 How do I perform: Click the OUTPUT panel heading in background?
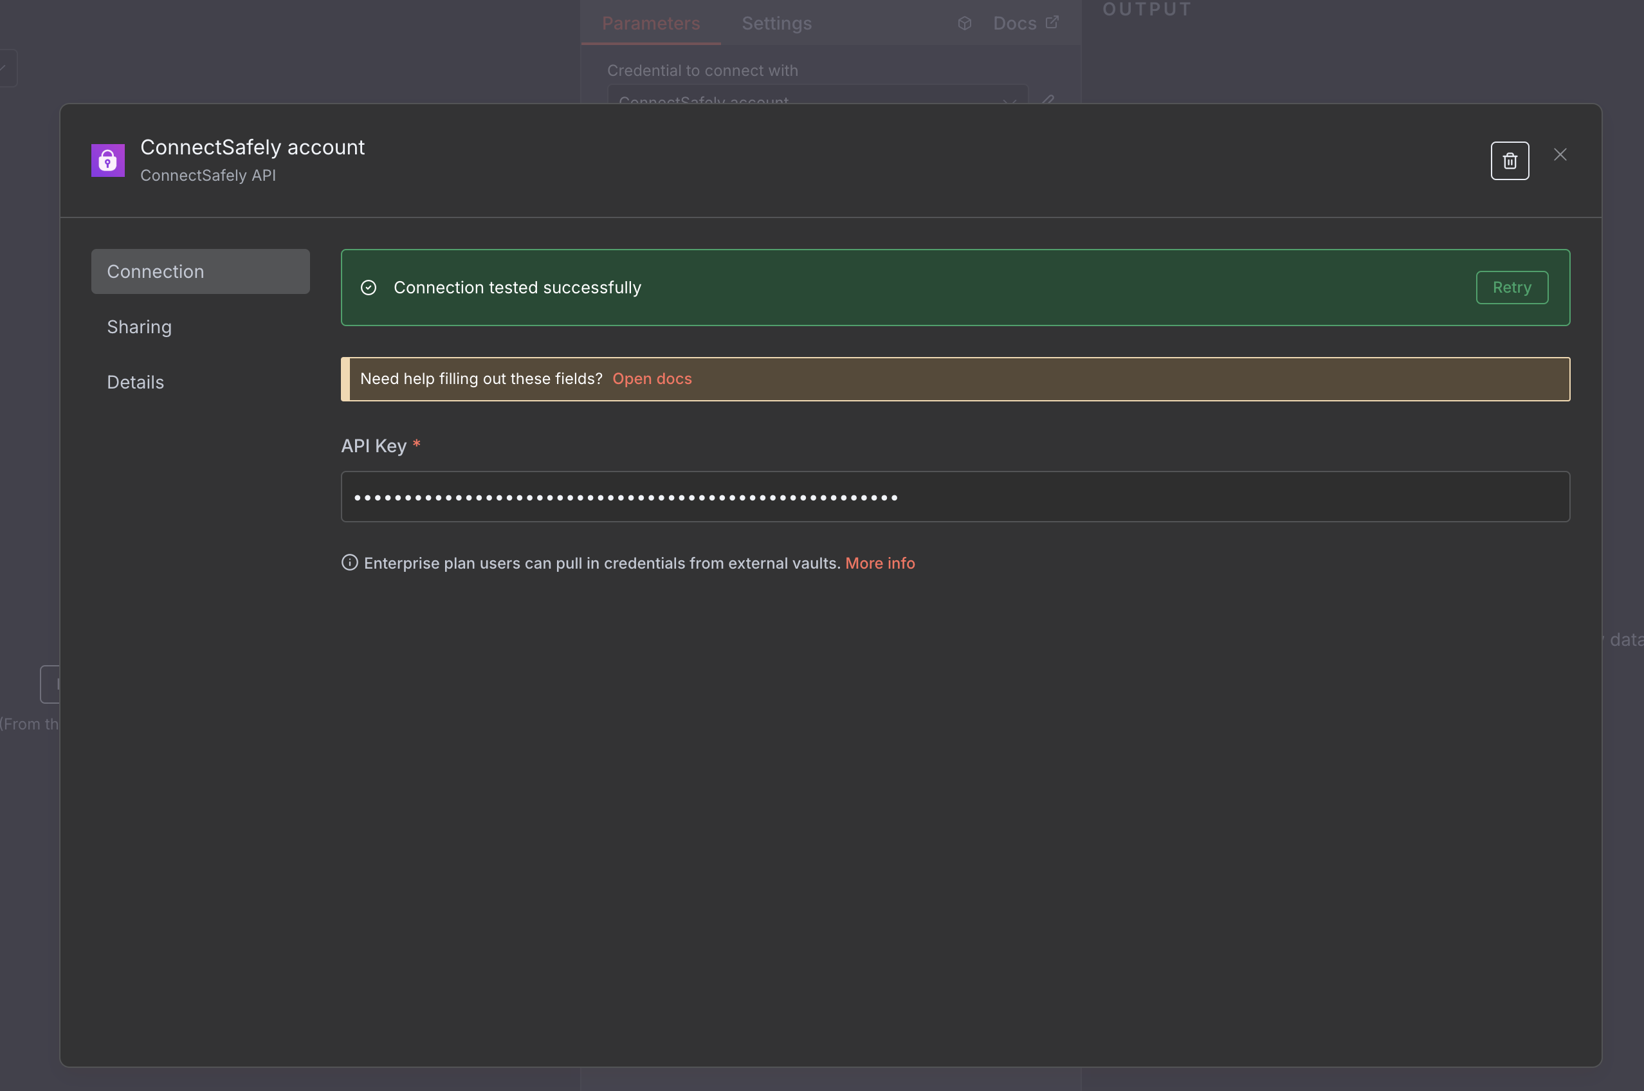tap(1147, 9)
